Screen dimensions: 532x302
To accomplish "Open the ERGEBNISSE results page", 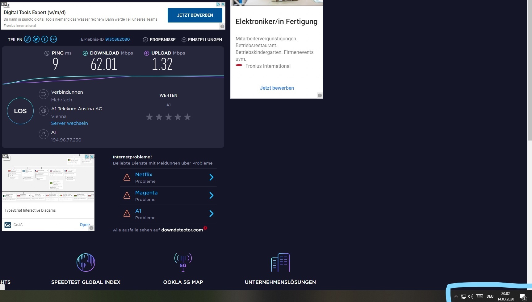I will coord(159,39).
